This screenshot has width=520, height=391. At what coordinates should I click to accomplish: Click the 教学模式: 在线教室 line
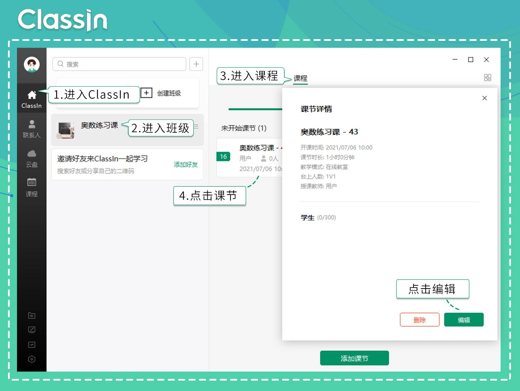(324, 167)
